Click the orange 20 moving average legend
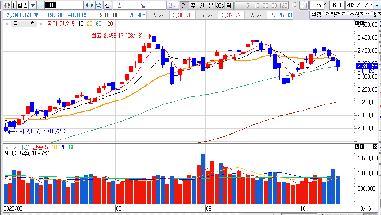 point(89,24)
